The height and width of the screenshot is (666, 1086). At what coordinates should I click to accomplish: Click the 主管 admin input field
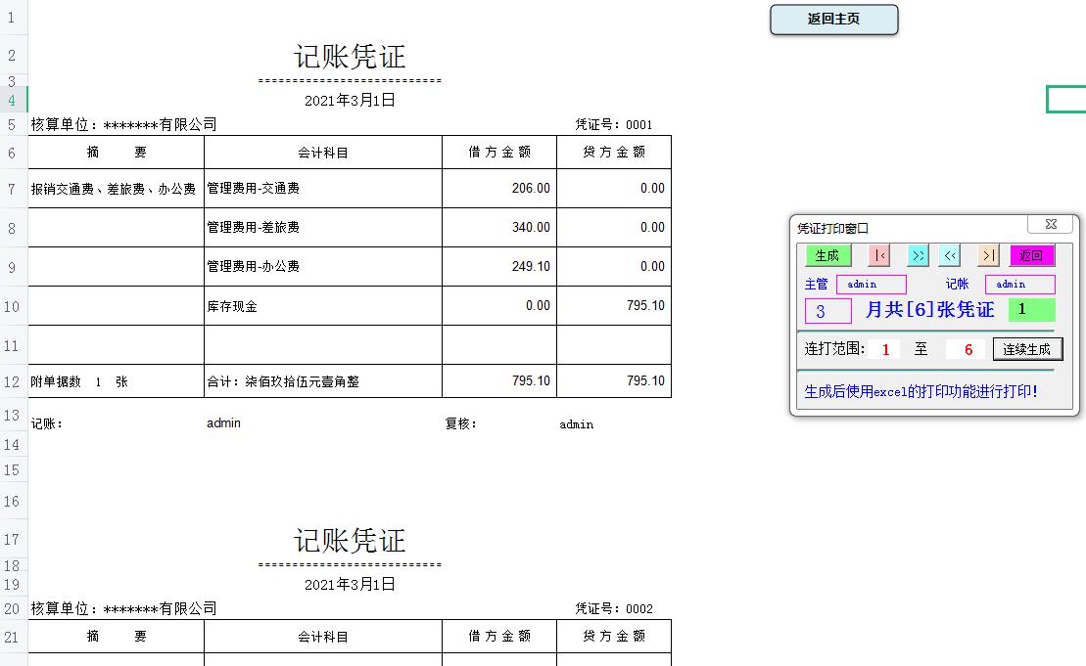click(871, 284)
